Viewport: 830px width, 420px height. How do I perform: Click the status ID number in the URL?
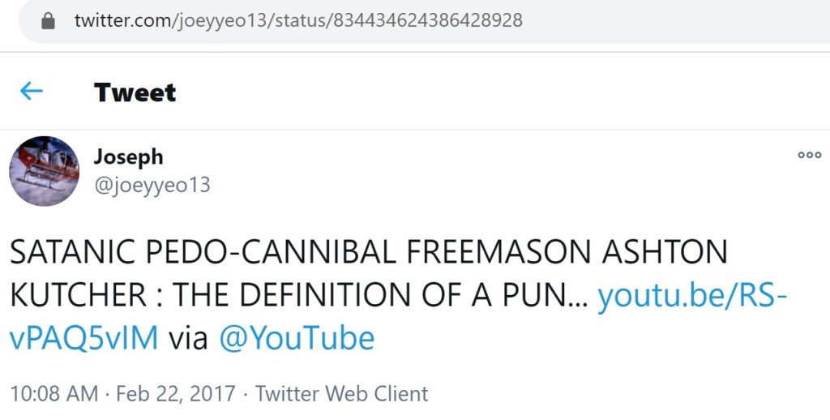tap(426, 21)
